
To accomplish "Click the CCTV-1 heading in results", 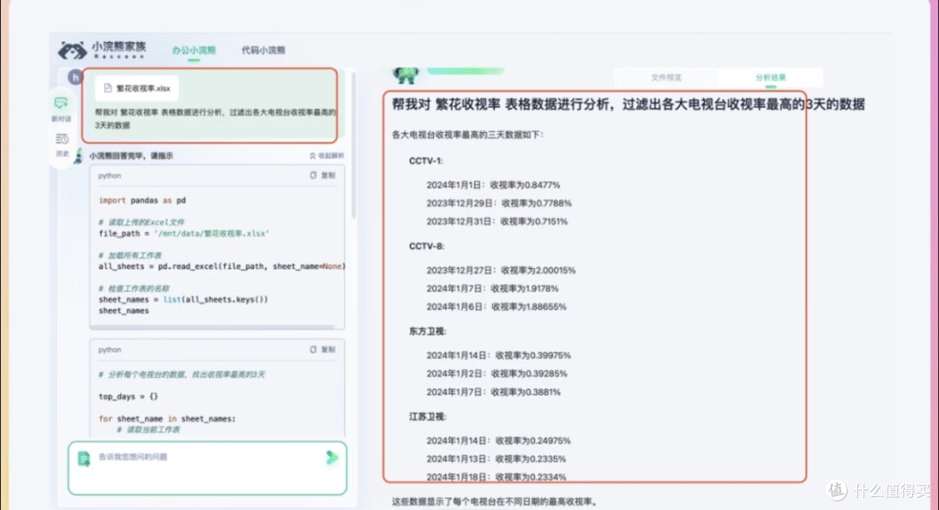I will click(x=426, y=161).
